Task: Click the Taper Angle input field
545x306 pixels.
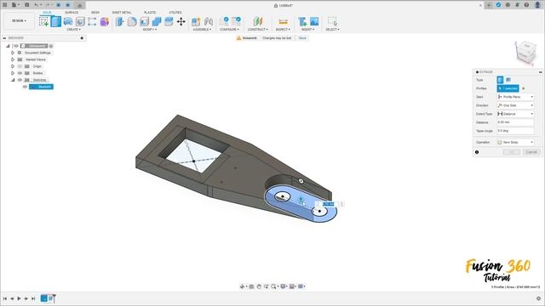Action: click(x=515, y=131)
